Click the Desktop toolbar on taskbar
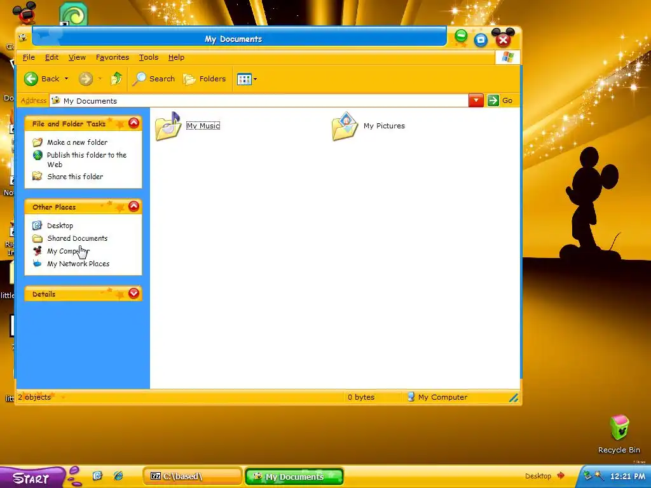This screenshot has height=488, width=651. 538,476
